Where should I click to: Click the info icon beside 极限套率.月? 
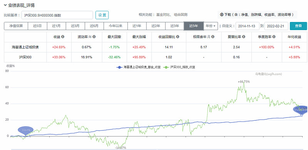pos(213,37)
